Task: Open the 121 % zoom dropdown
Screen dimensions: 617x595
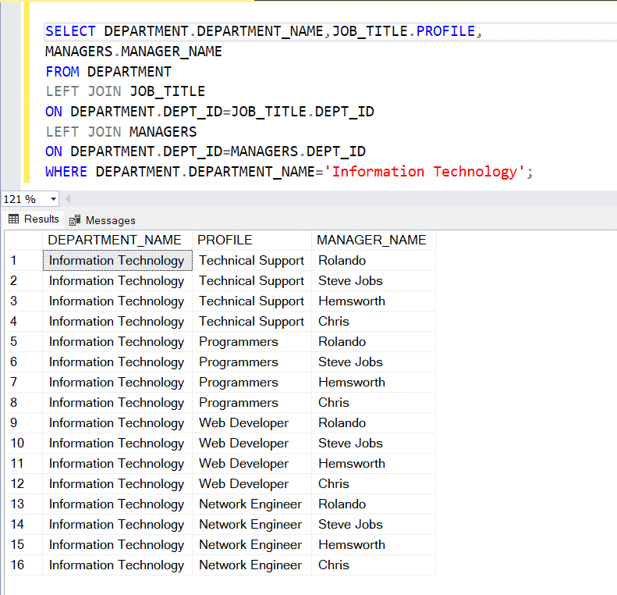Action: coord(53,199)
